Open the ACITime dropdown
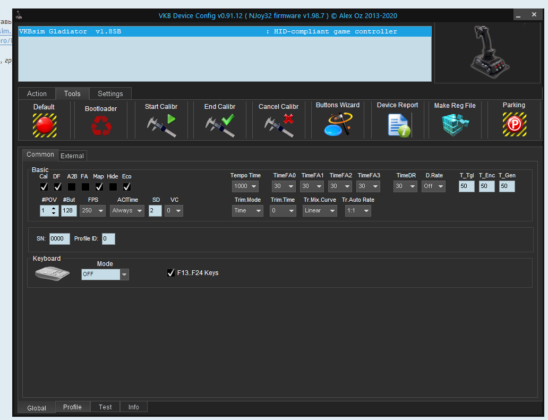This screenshot has width=548, height=420. [x=127, y=211]
